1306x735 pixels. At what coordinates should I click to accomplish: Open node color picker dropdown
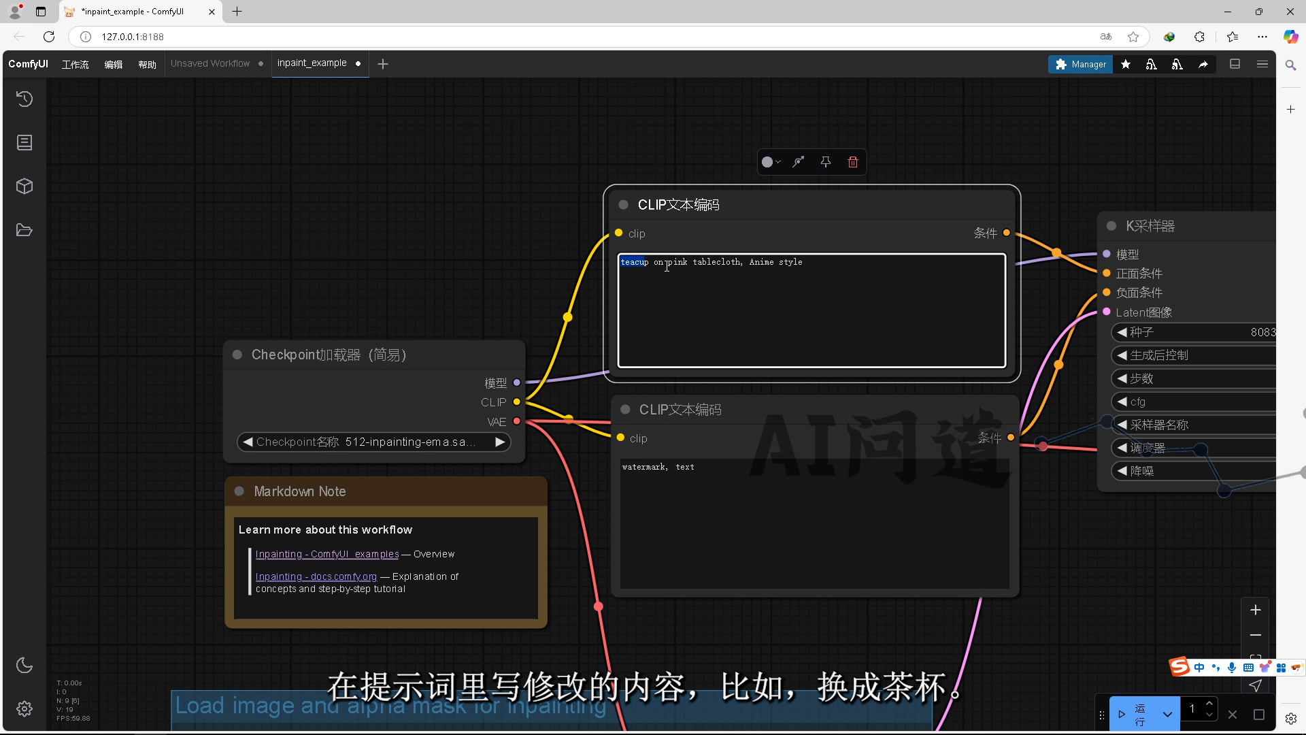pyautogui.click(x=771, y=162)
